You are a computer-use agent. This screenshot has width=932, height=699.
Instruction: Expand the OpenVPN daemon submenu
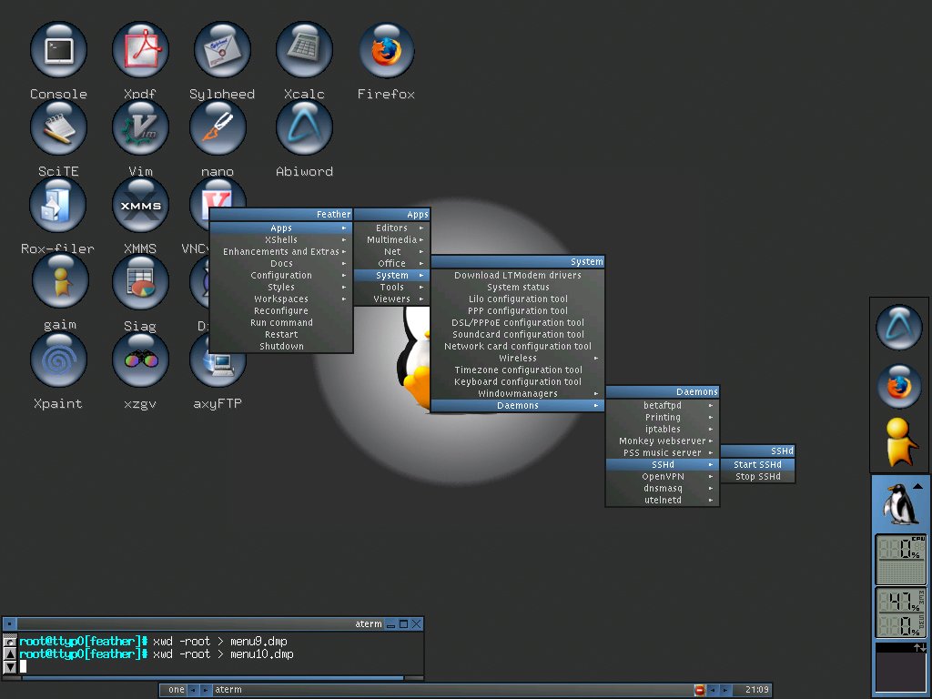point(663,477)
